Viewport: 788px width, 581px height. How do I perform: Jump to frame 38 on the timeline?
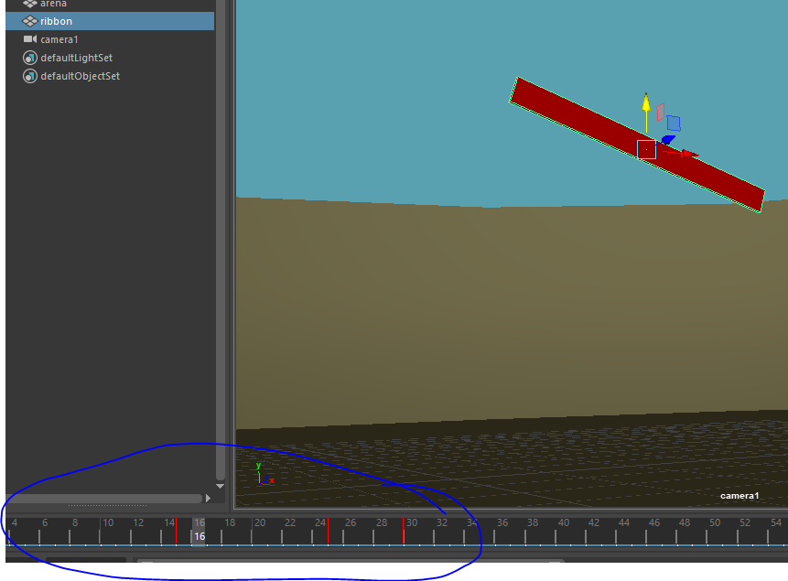[x=533, y=522]
